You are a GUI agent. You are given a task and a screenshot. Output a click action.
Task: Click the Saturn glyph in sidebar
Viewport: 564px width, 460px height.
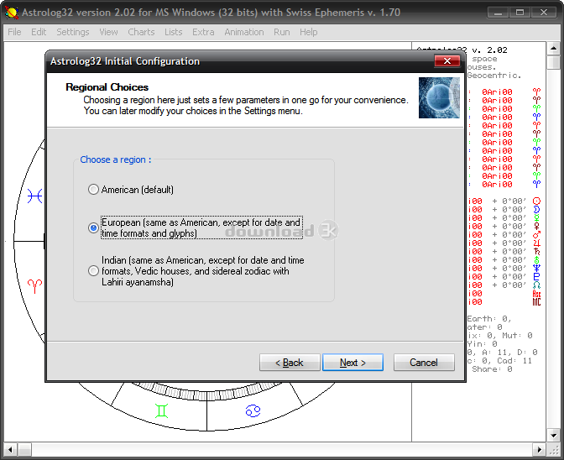[536, 251]
